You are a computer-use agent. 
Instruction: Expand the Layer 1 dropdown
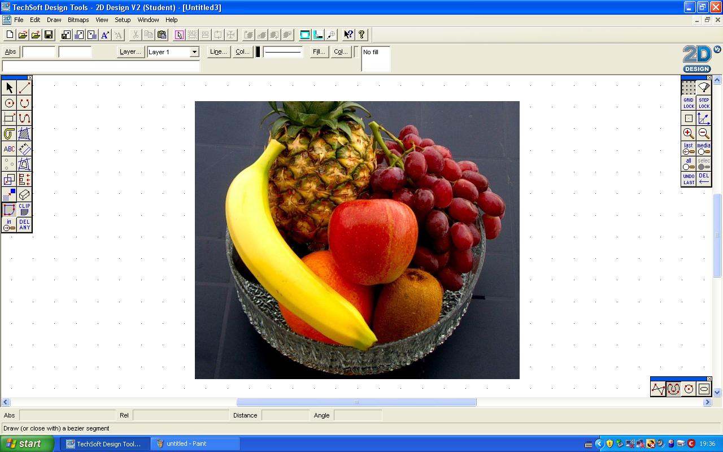pyautogui.click(x=194, y=52)
